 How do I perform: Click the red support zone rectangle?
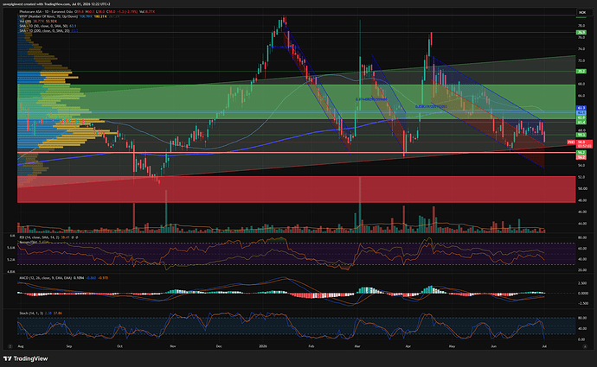coord(296,189)
